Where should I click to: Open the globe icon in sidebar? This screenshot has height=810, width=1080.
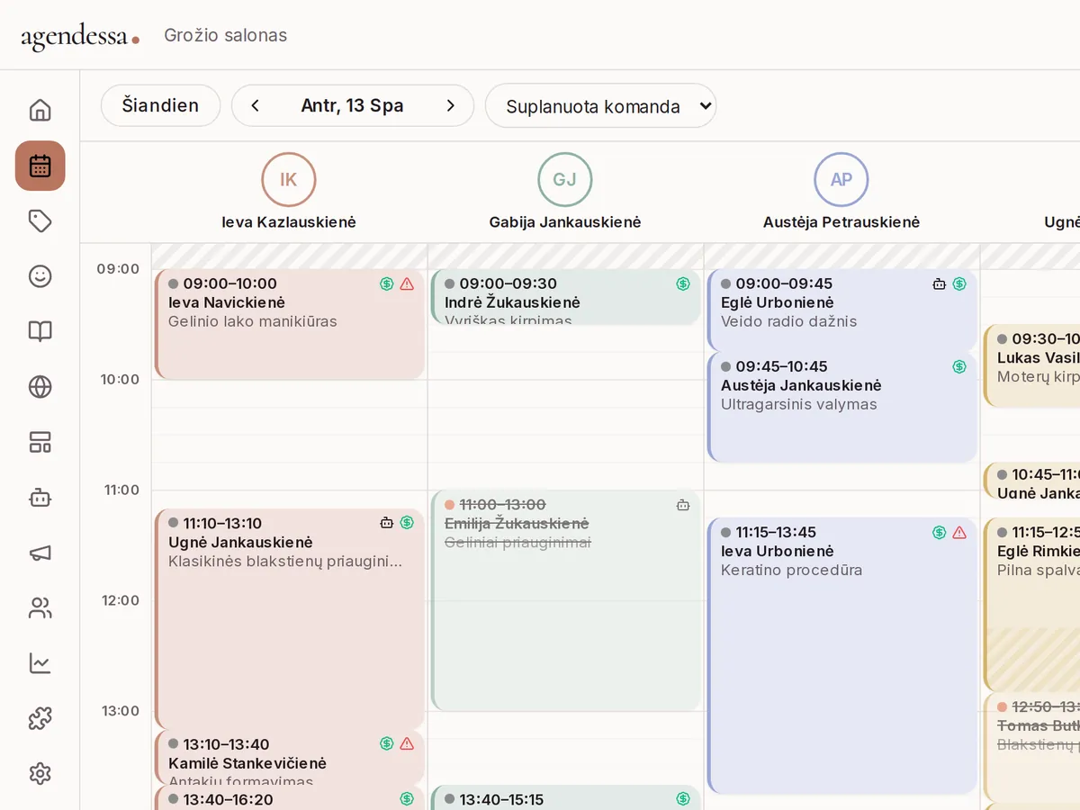coord(40,387)
